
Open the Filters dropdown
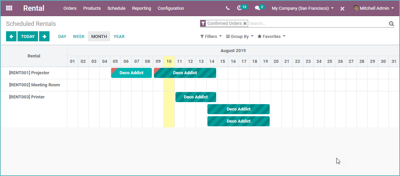[211, 36]
